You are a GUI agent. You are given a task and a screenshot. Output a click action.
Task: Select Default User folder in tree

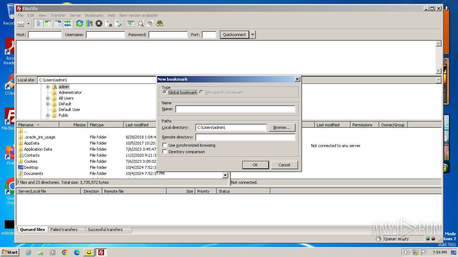coord(69,110)
